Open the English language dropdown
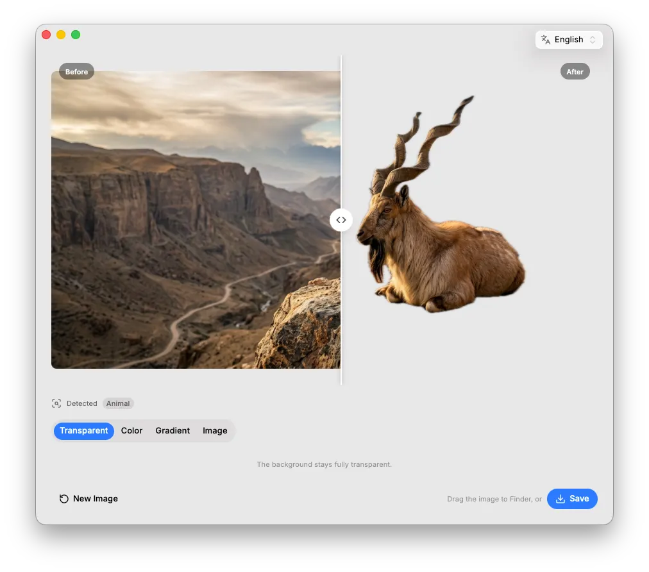649x572 pixels. 569,40
